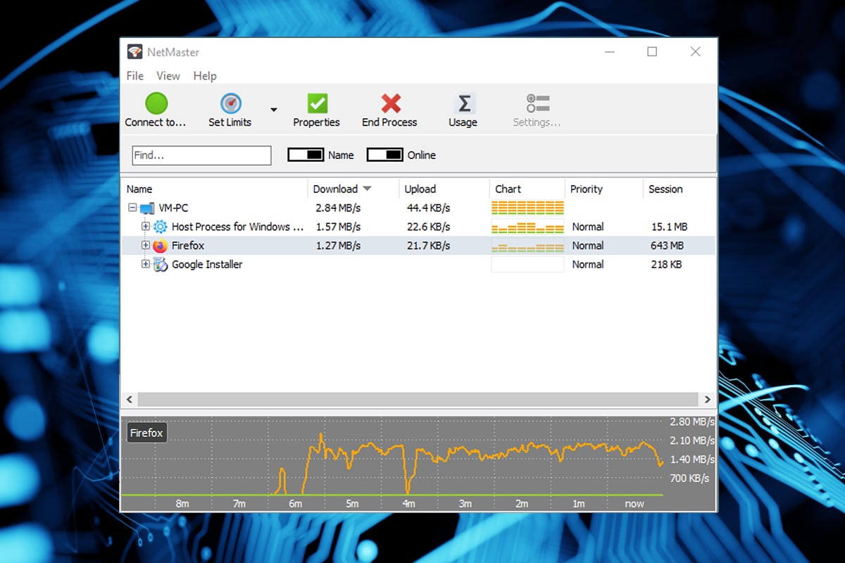This screenshot has width=845, height=563.
Task: Click the NetMaster app icon in title bar
Action: [x=134, y=52]
